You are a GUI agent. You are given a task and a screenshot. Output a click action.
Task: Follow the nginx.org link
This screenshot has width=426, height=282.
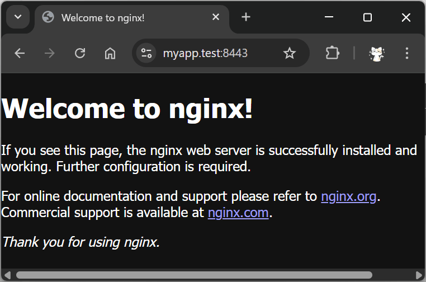coord(348,196)
